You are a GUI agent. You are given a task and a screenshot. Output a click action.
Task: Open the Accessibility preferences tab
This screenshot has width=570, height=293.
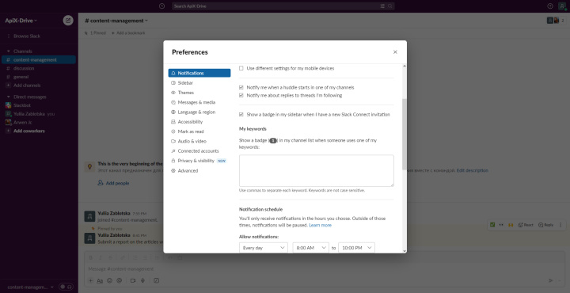tap(199, 122)
